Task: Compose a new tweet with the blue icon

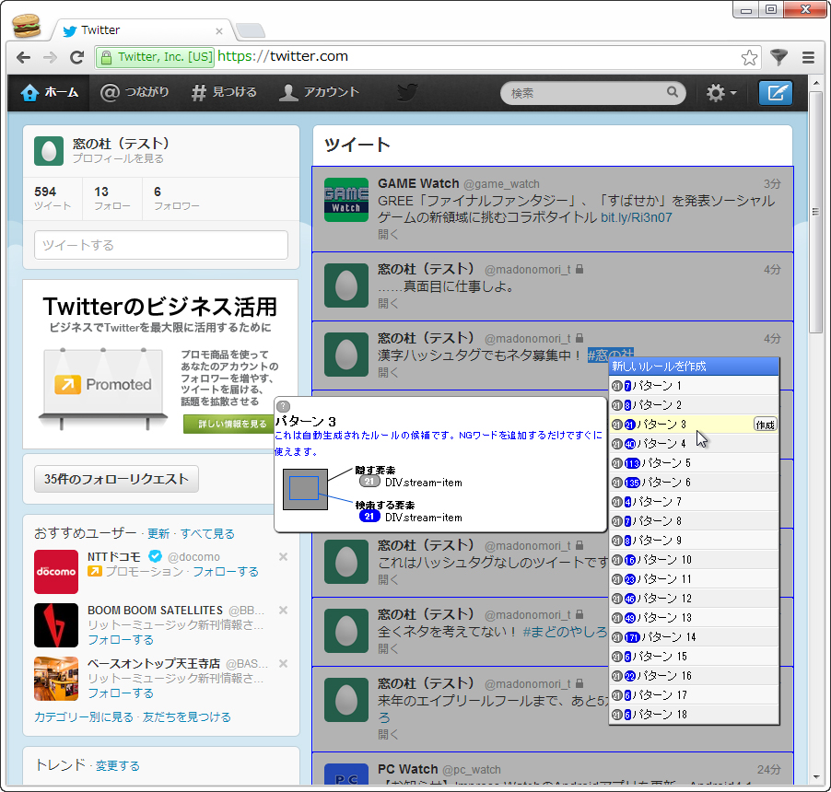Action: pyautogui.click(x=776, y=93)
